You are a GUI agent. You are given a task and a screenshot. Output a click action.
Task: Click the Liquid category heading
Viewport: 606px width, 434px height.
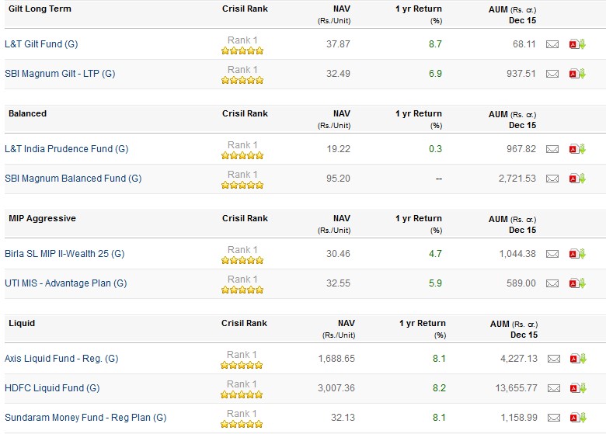22,323
